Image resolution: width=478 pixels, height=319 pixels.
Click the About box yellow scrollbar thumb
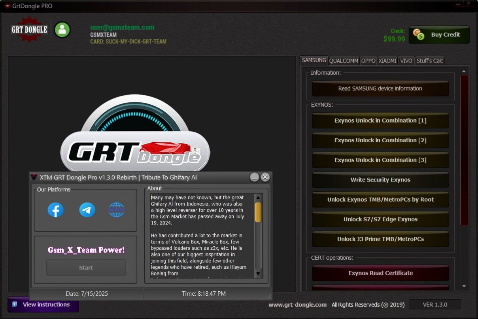258,212
